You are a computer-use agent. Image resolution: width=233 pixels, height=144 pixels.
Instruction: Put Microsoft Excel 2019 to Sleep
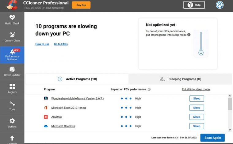197,108
